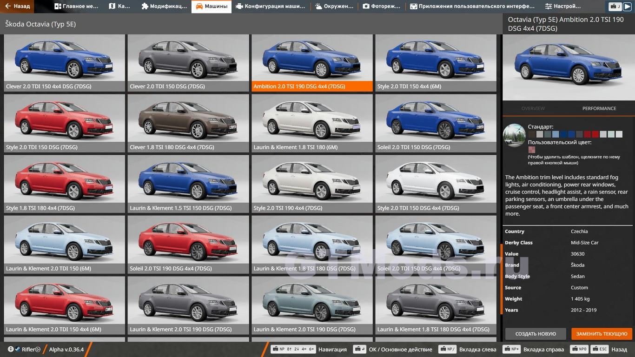Click the Years value 2012 - 2019

coord(583,310)
